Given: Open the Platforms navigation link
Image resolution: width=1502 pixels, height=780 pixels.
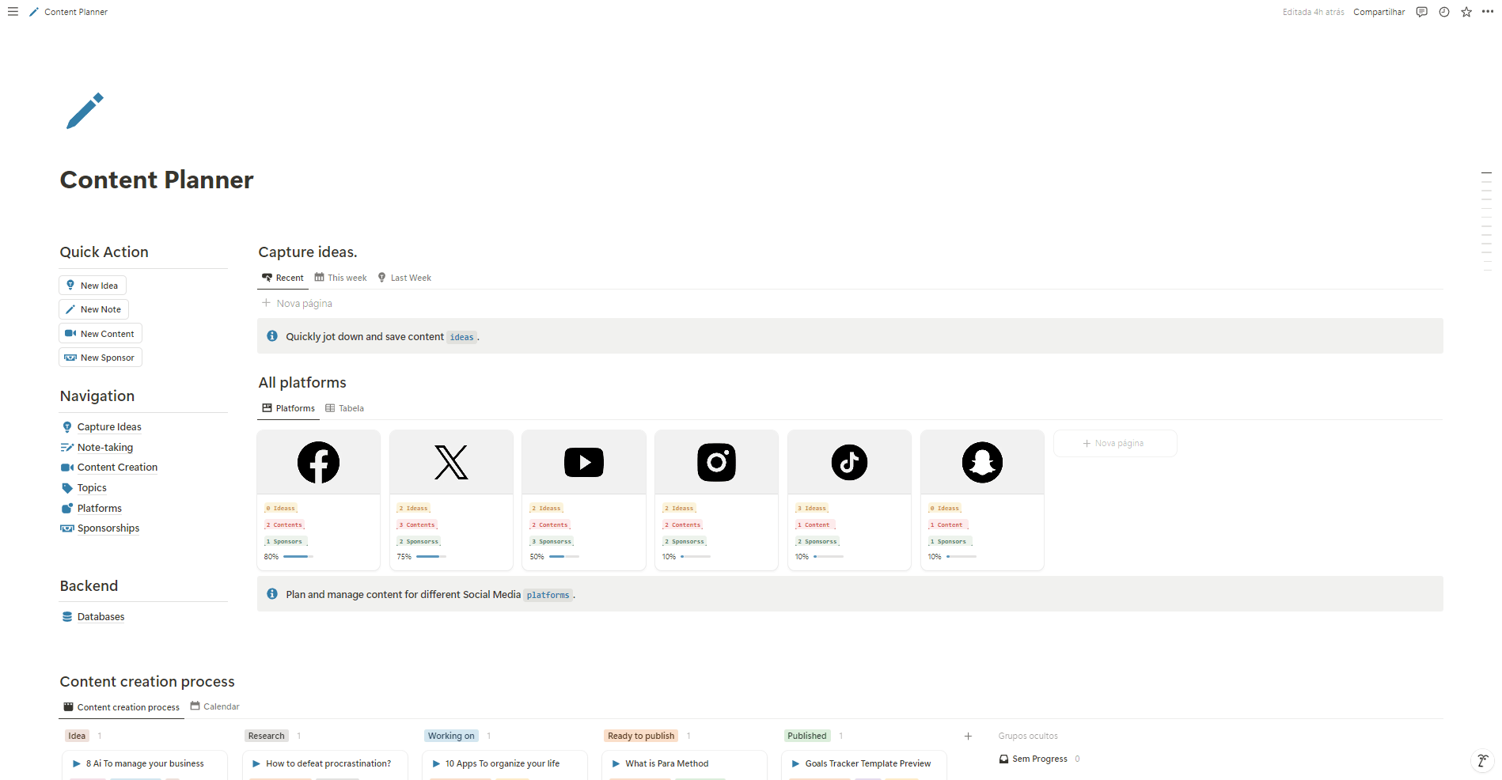Looking at the screenshot, I should (100, 509).
